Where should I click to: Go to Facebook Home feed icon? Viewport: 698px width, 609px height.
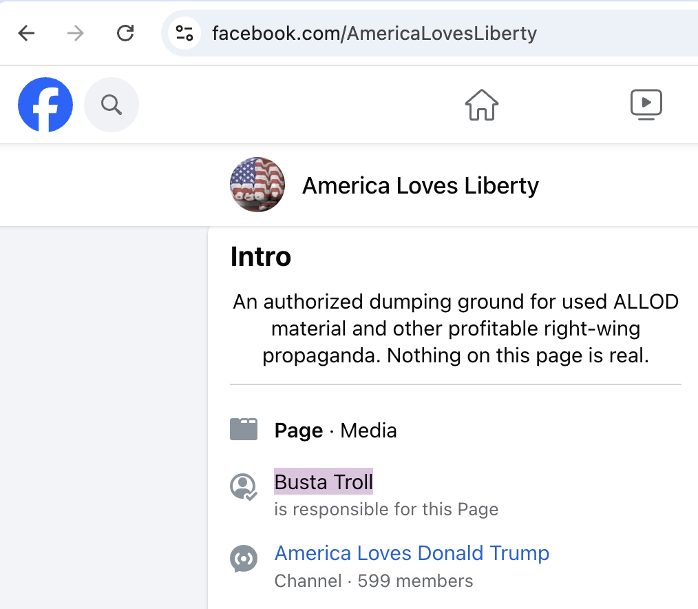(482, 105)
